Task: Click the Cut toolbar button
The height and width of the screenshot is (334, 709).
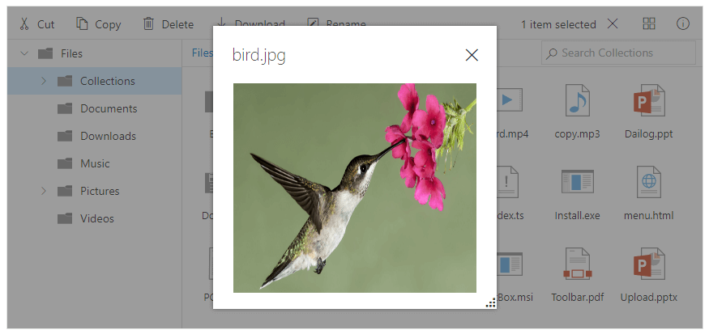Action: click(x=37, y=24)
